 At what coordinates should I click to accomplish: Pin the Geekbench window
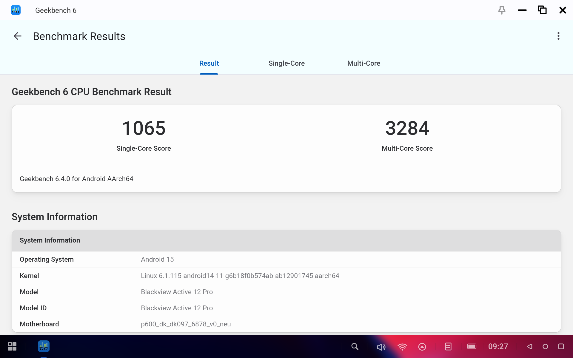(x=502, y=10)
